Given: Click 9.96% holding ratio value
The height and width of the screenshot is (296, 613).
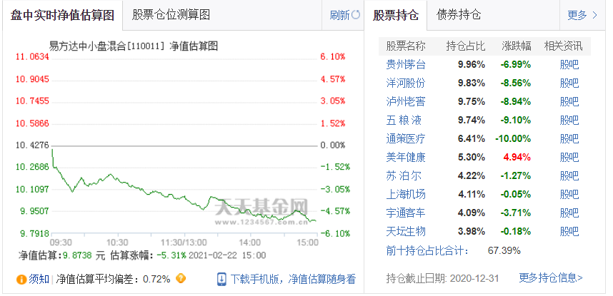Looking at the screenshot, I should (x=472, y=64).
